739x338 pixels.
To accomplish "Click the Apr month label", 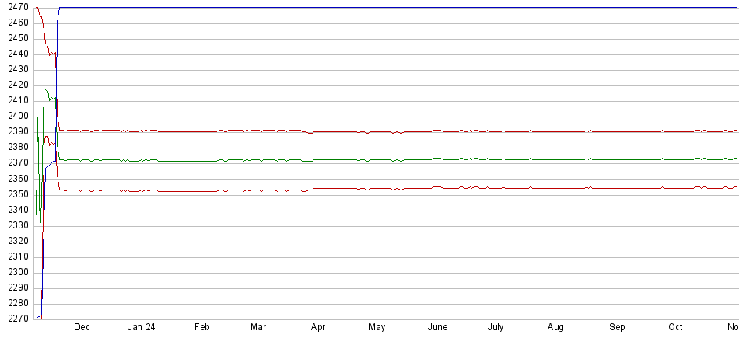I will coord(317,327).
